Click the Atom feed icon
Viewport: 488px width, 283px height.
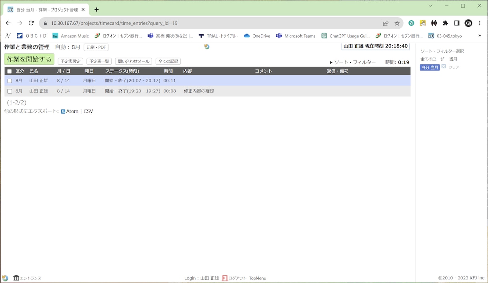pyautogui.click(x=63, y=112)
